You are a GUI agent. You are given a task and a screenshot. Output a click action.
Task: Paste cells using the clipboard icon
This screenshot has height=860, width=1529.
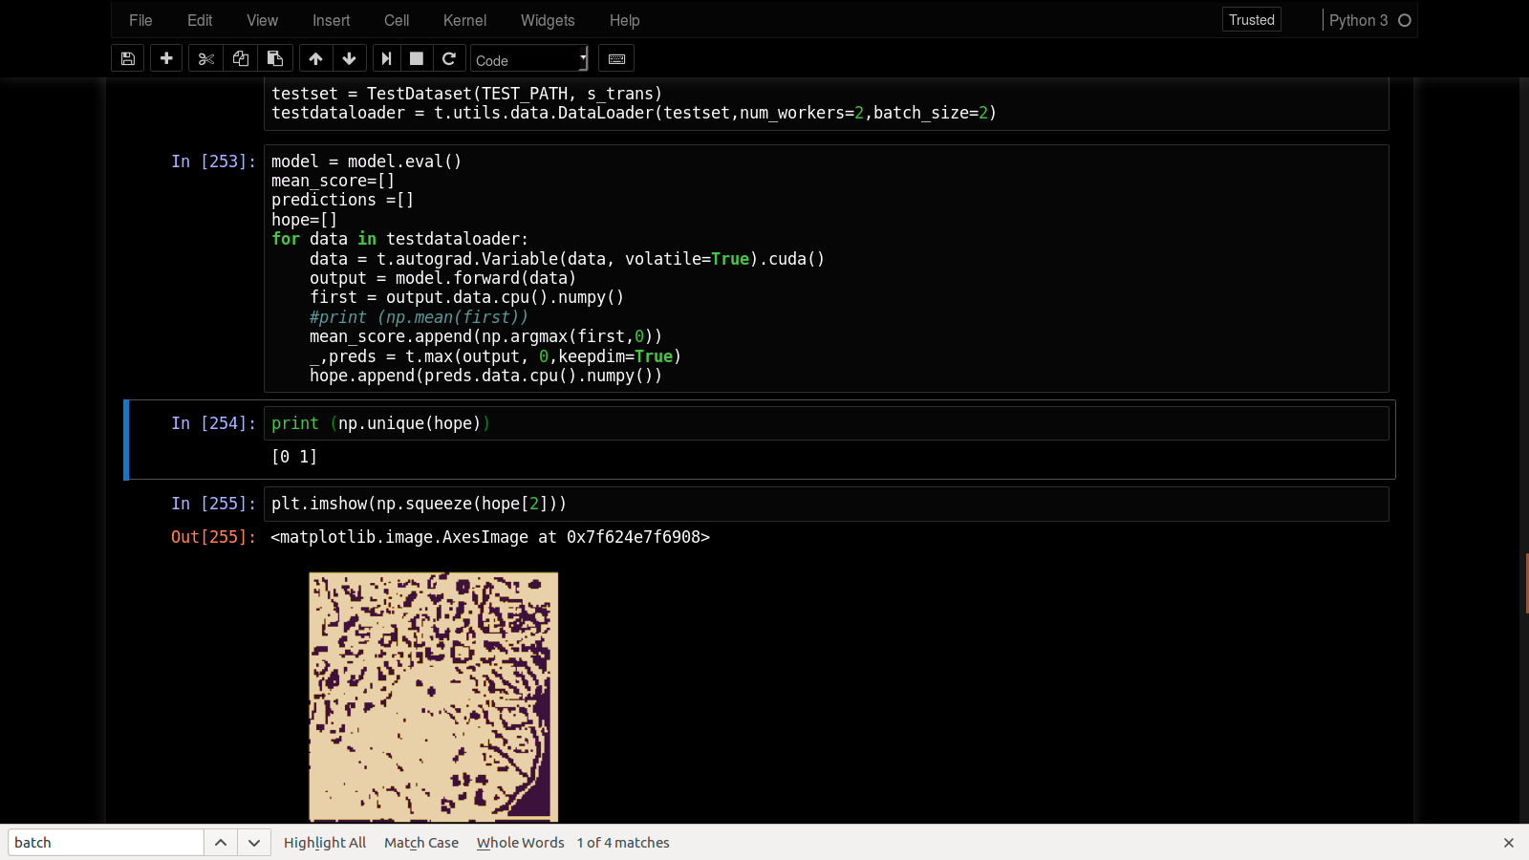coord(275,59)
